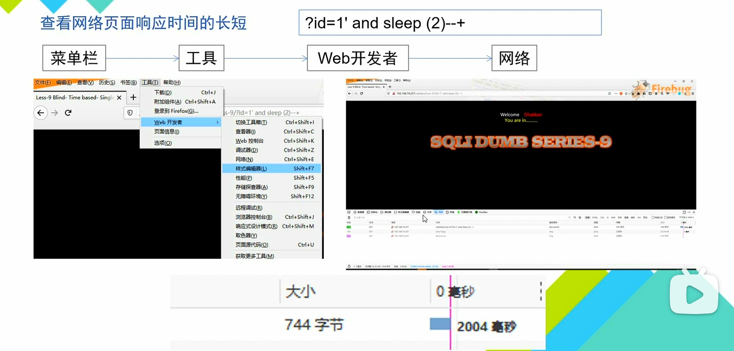
Task: Click the trash icon in network panel
Action: (349, 218)
